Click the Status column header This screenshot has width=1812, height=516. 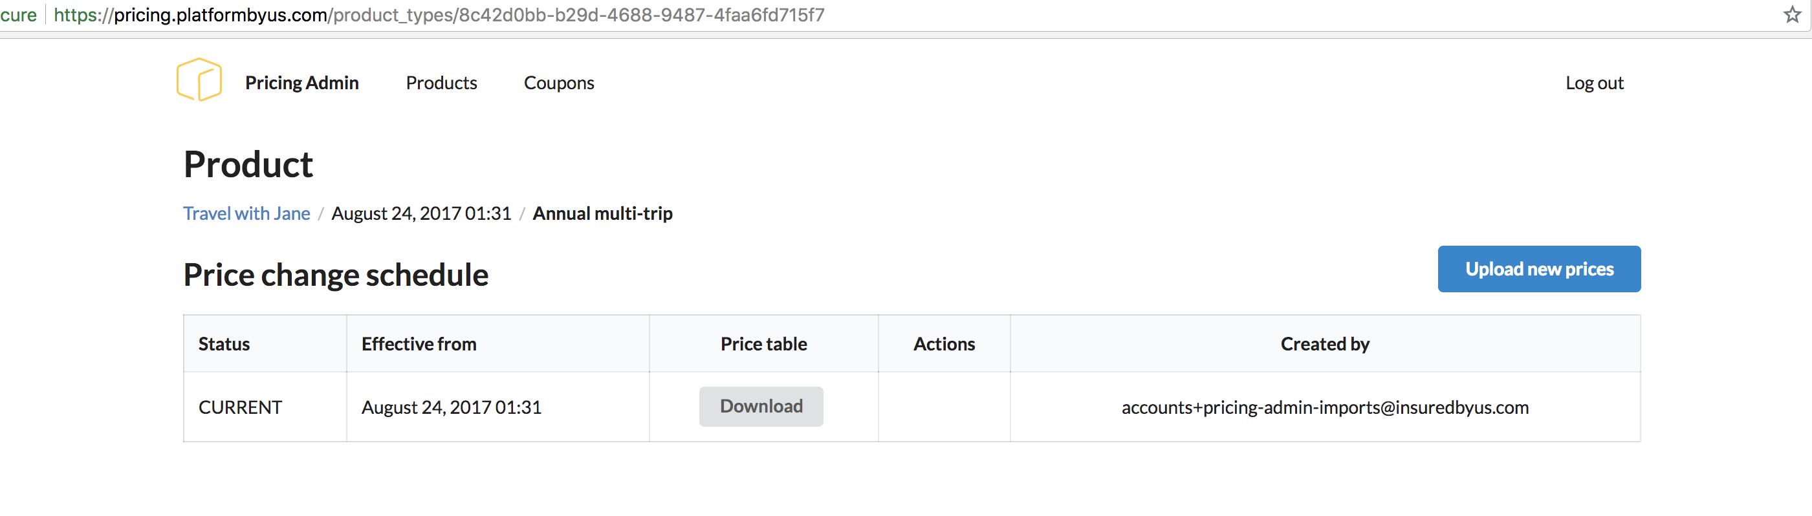coord(224,344)
